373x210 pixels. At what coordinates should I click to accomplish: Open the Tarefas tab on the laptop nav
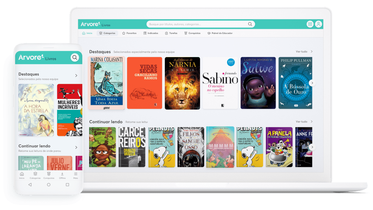tap(171, 33)
